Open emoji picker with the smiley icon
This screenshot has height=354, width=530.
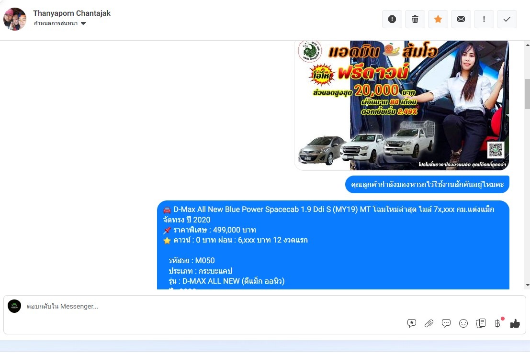[463, 323]
